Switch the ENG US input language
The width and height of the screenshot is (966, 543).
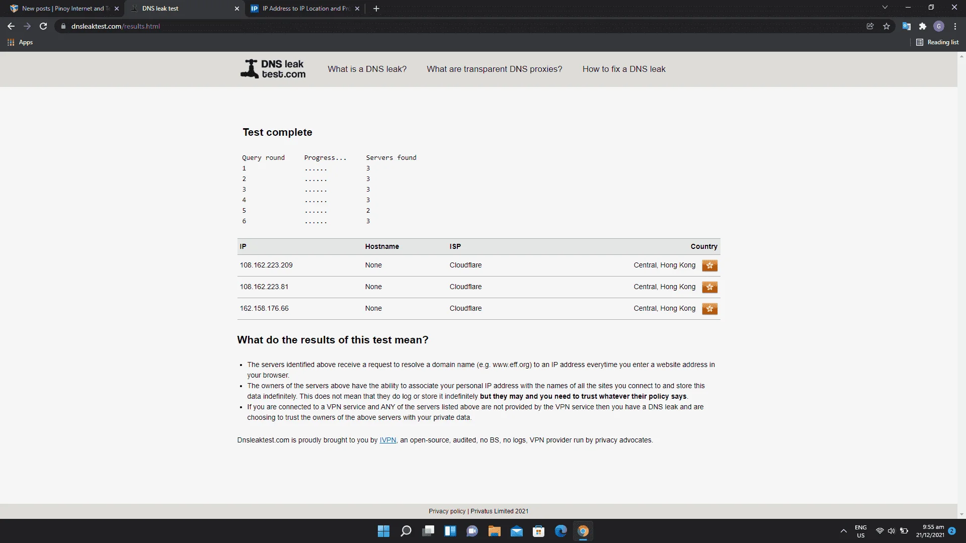[x=861, y=531]
